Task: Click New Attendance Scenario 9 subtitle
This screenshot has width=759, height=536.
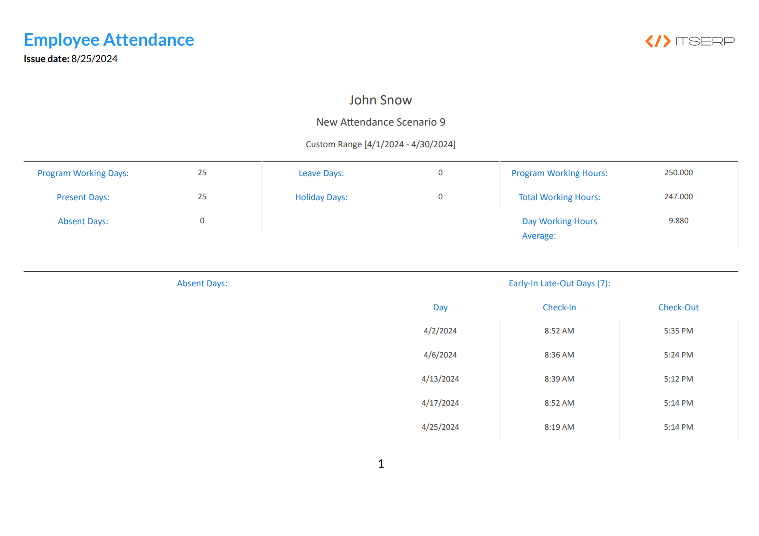Action: click(380, 122)
